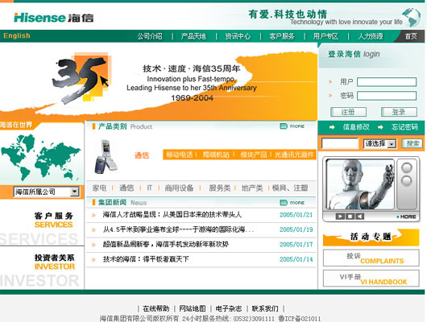Select the IT category tab
Viewport: 427px width, 322px height.
[x=150, y=188]
